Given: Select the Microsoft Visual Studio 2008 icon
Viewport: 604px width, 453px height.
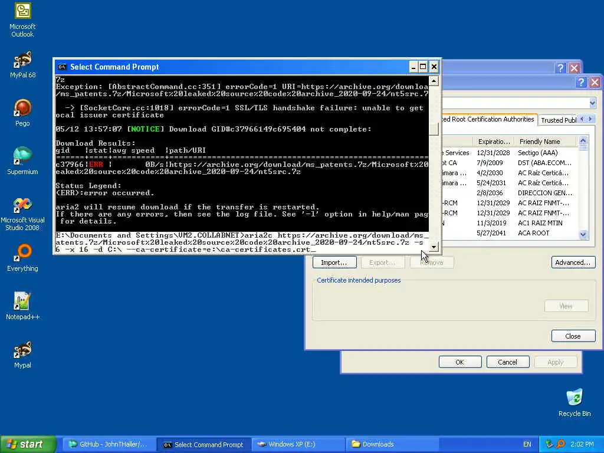Looking at the screenshot, I should [x=22, y=214].
